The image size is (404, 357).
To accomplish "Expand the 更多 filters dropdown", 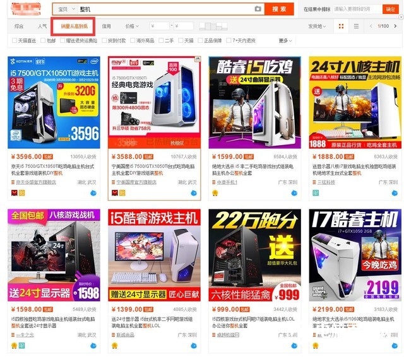I will pos(285,40).
